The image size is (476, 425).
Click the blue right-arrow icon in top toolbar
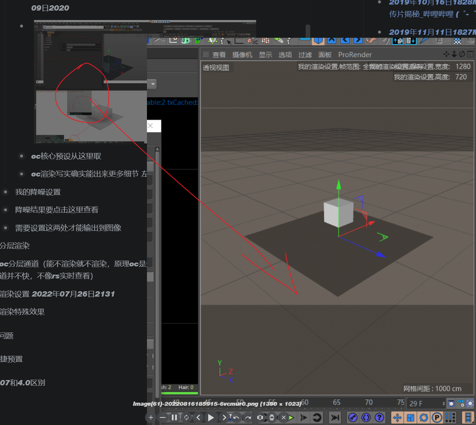click(358, 40)
